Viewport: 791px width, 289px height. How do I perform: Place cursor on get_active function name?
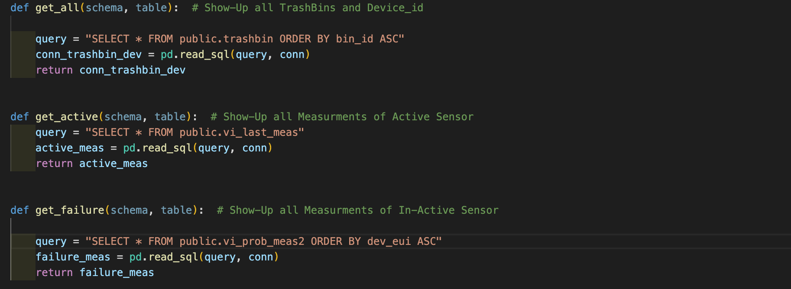click(67, 117)
